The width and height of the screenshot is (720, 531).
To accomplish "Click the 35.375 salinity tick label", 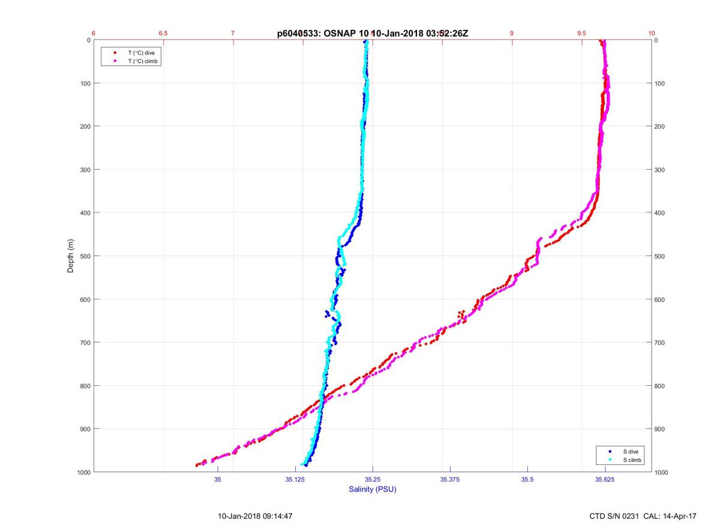I will [450, 479].
